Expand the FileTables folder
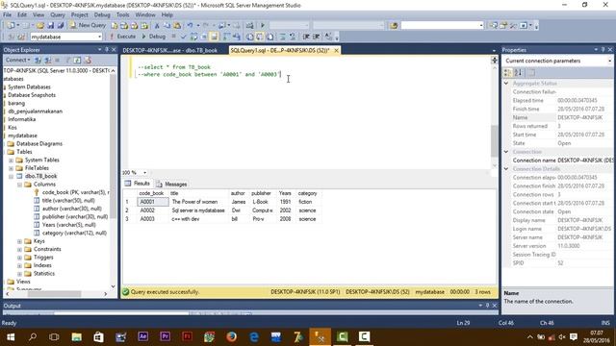Image resolution: width=616 pixels, height=346 pixels. click(11, 168)
